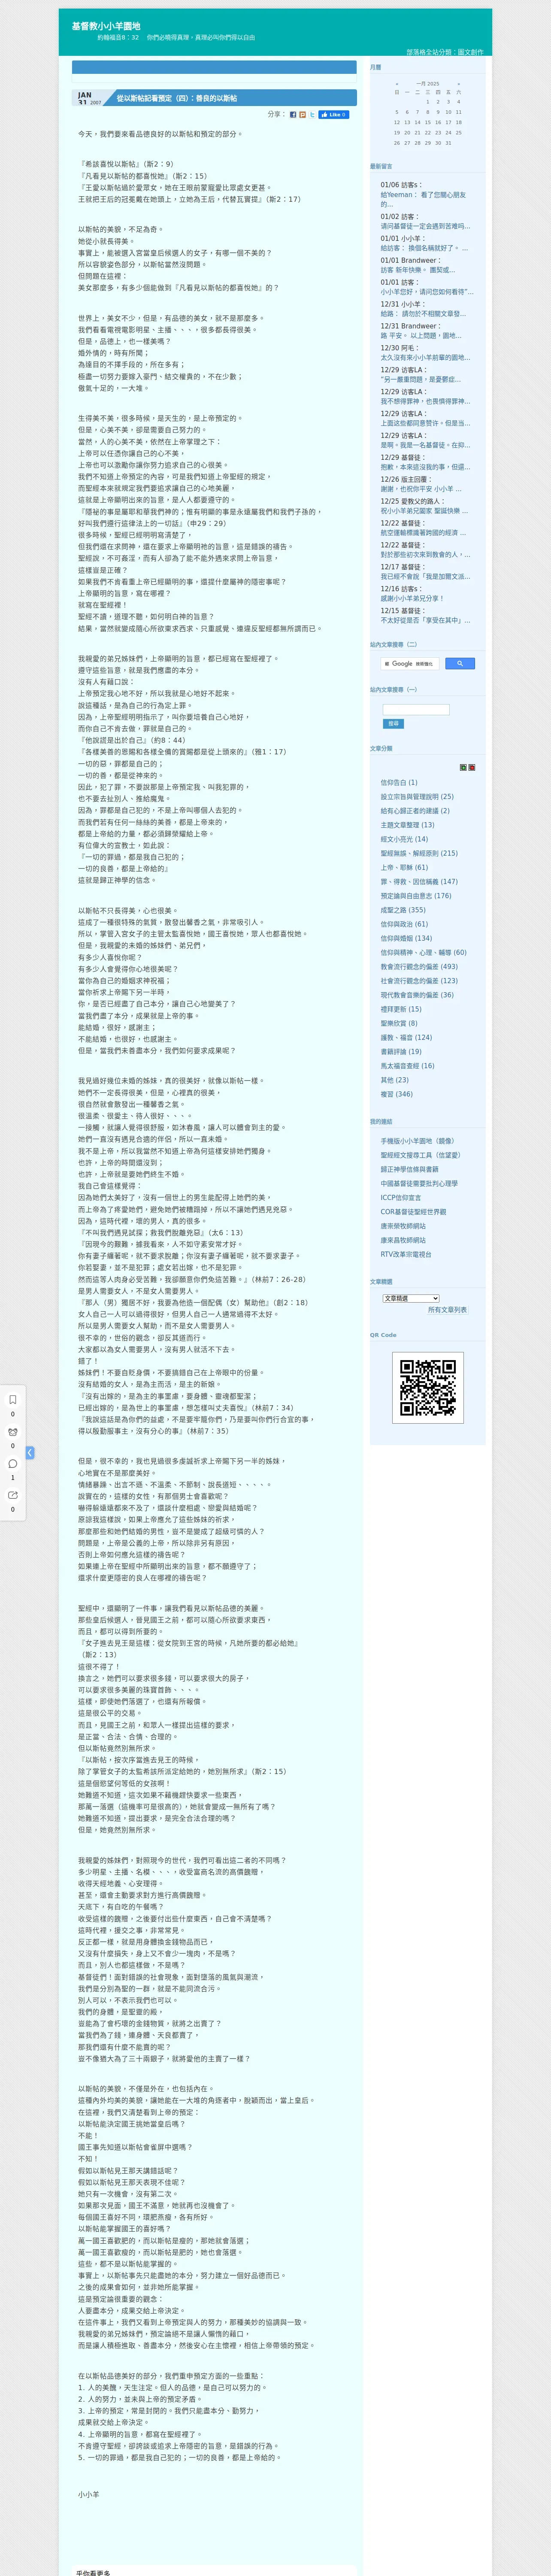The image size is (551, 2576).
Task: Open comment 給路：請勿於不相關文章發
Action: point(423,314)
